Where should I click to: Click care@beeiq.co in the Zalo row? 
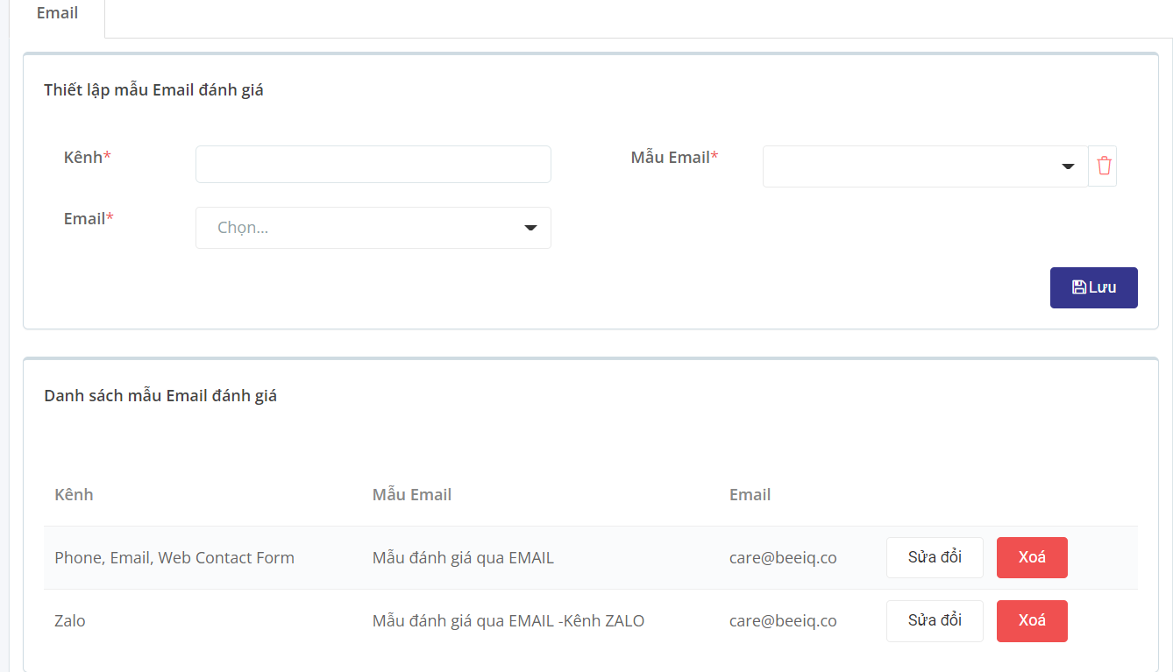(x=783, y=621)
